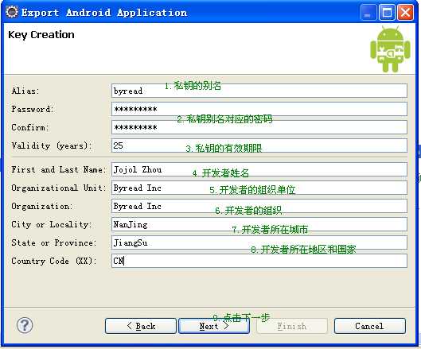This screenshot has height=349, width=421.
Task: Click the "Organizational Unit:" label
Action: tap(59, 188)
